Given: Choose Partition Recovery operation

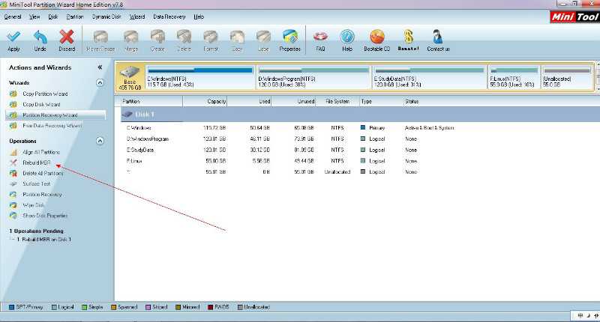Looking at the screenshot, I should click(x=42, y=195).
